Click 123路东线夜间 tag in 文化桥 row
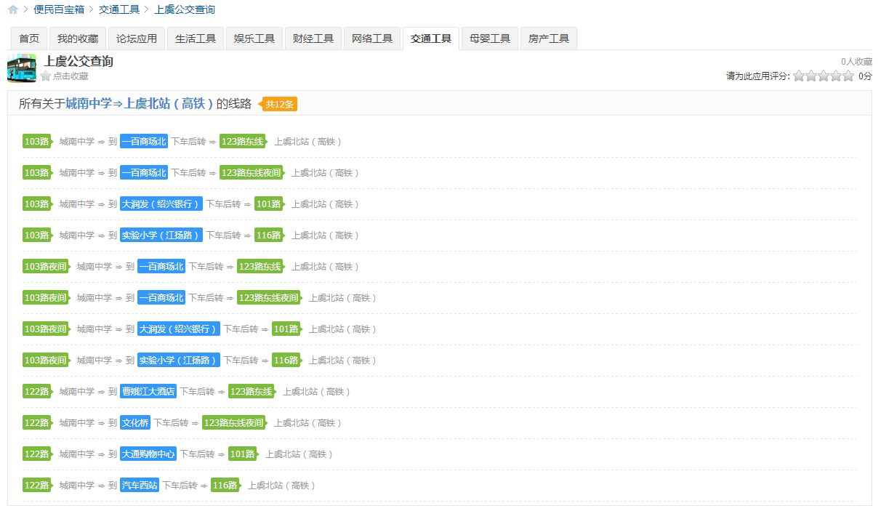This screenshot has height=519, width=889. (x=234, y=423)
